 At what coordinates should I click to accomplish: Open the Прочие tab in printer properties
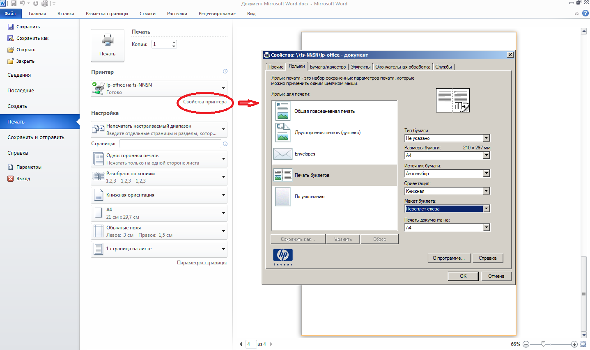(x=276, y=67)
